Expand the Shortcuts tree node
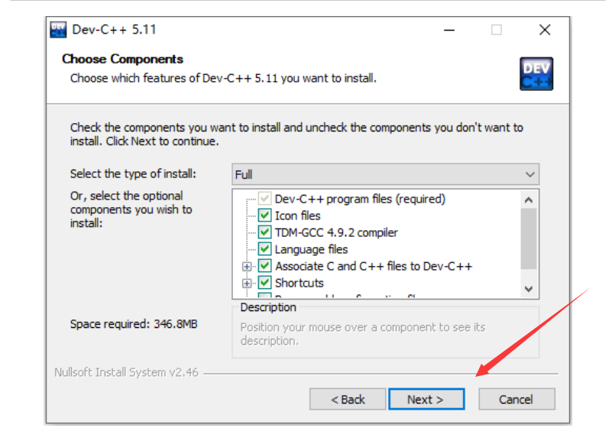The height and width of the screenshot is (438, 612). (247, 283)
